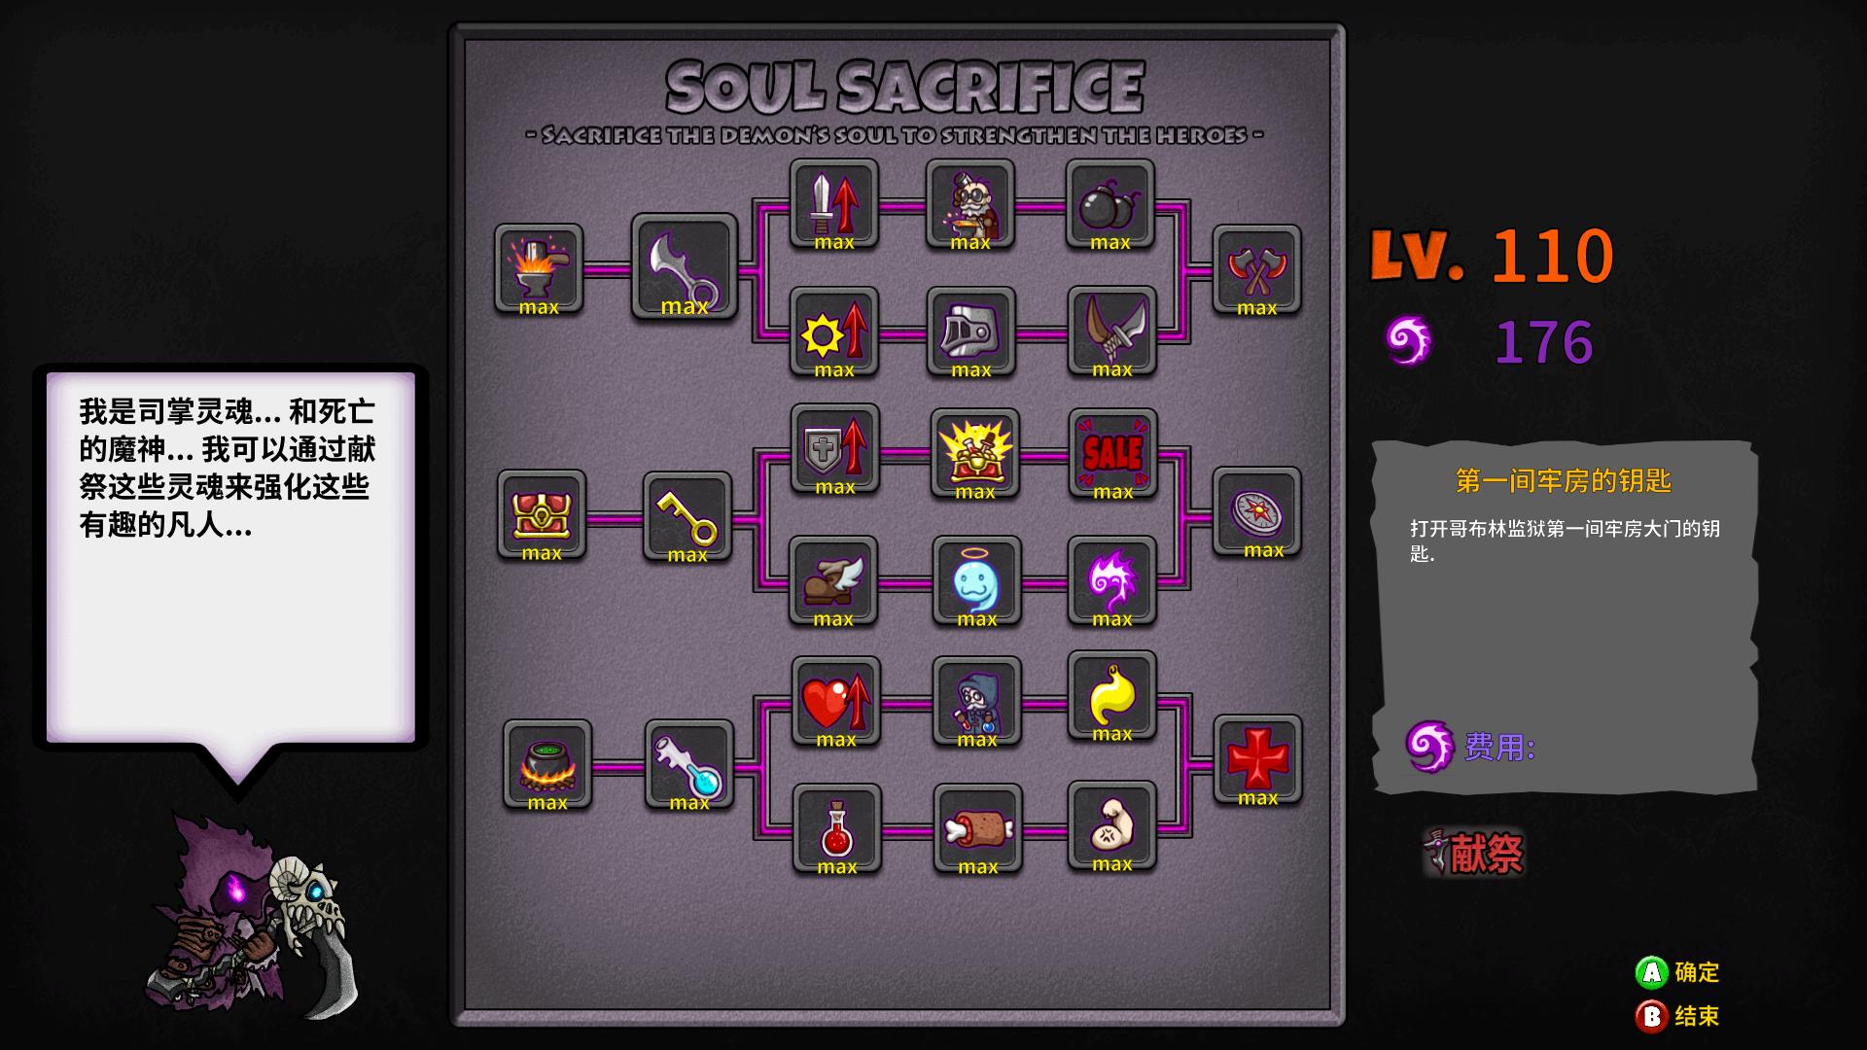Click the reaper demon speech bubble
The width and height of the screenshot is (1867, 1050).
[230, 558]
